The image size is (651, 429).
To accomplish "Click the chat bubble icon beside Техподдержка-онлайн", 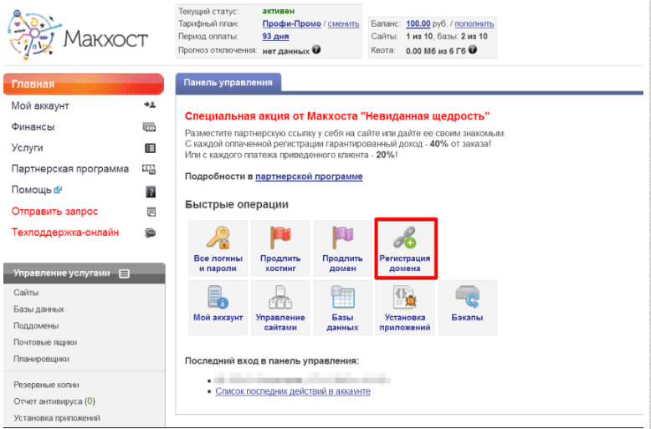I will (150, 232).
